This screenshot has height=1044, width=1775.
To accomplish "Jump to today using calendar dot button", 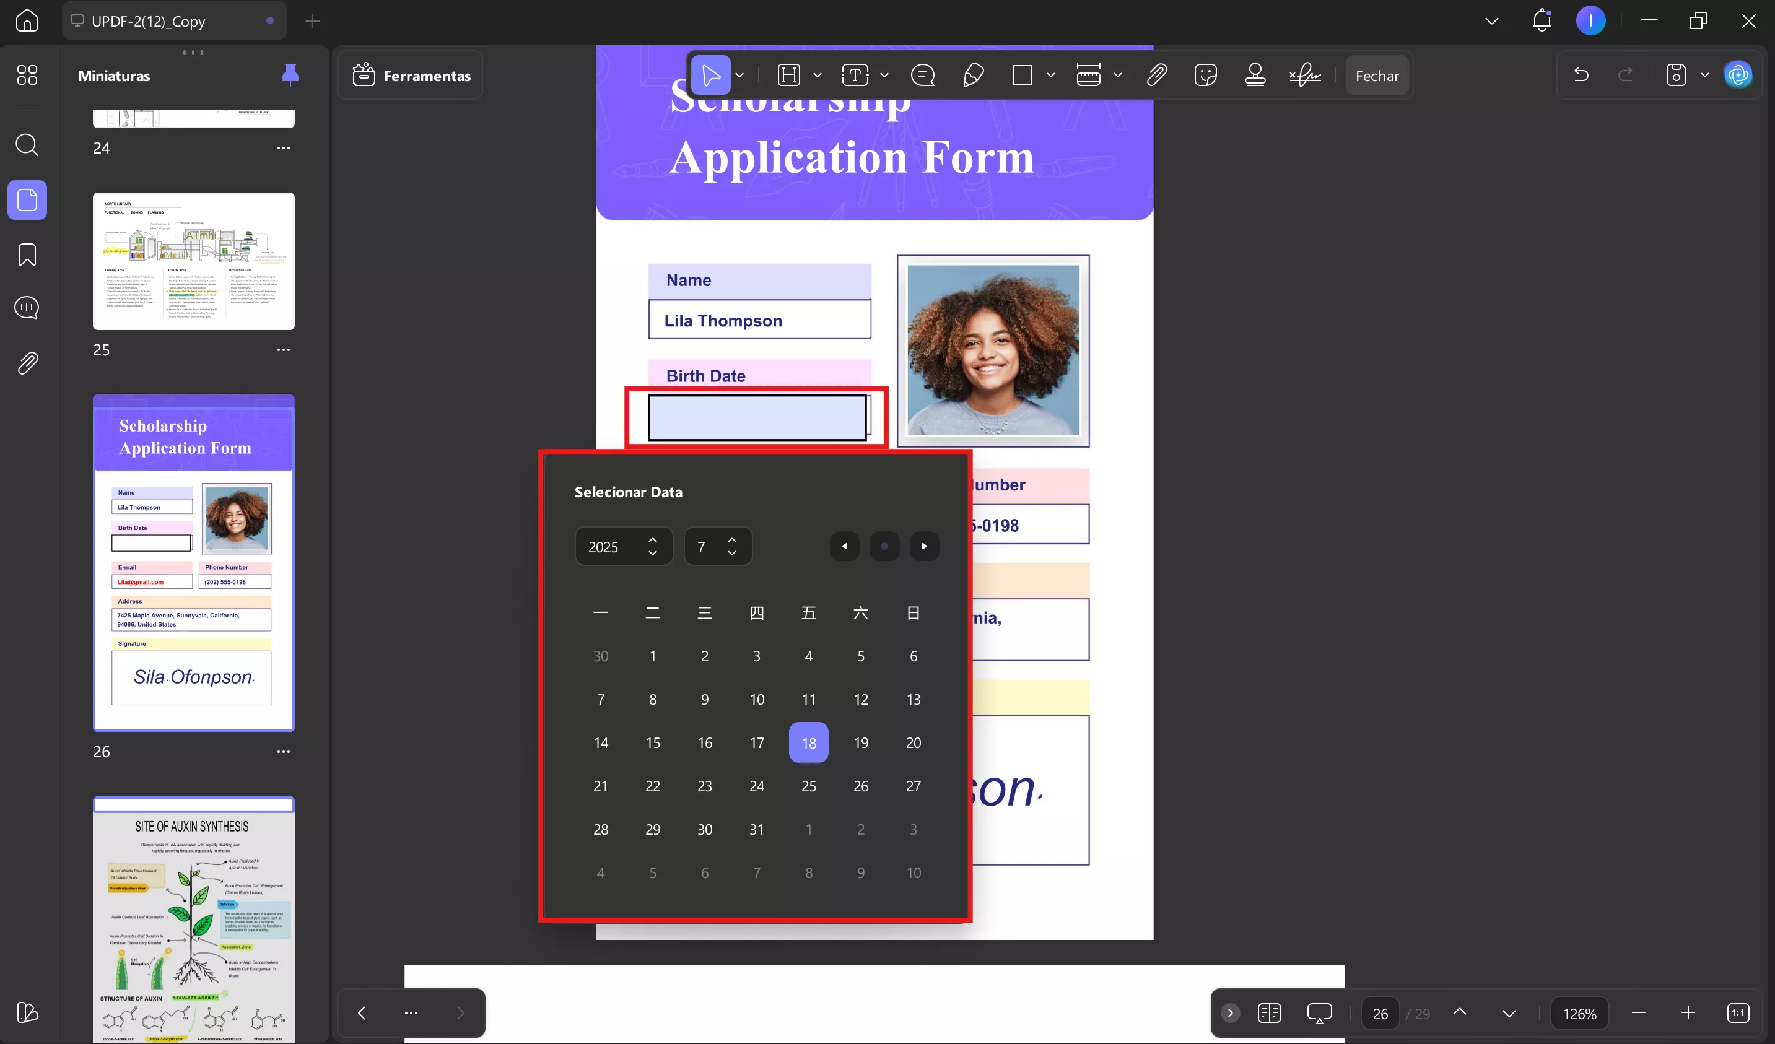I will [x=884, y=546].
